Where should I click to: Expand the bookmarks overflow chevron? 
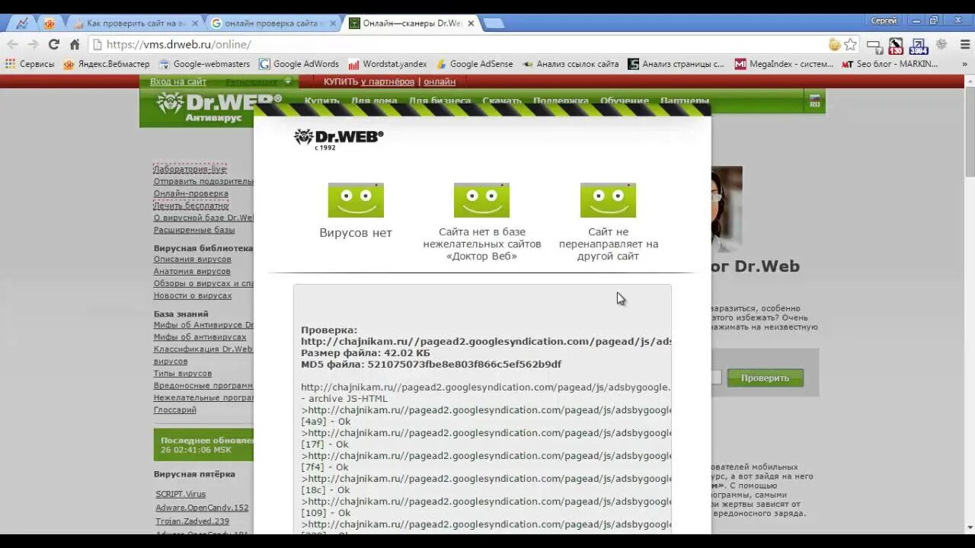coord(965,64)
